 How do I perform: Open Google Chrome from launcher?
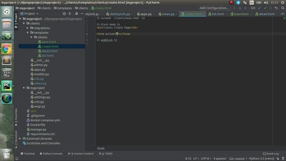tap(7, 49)
